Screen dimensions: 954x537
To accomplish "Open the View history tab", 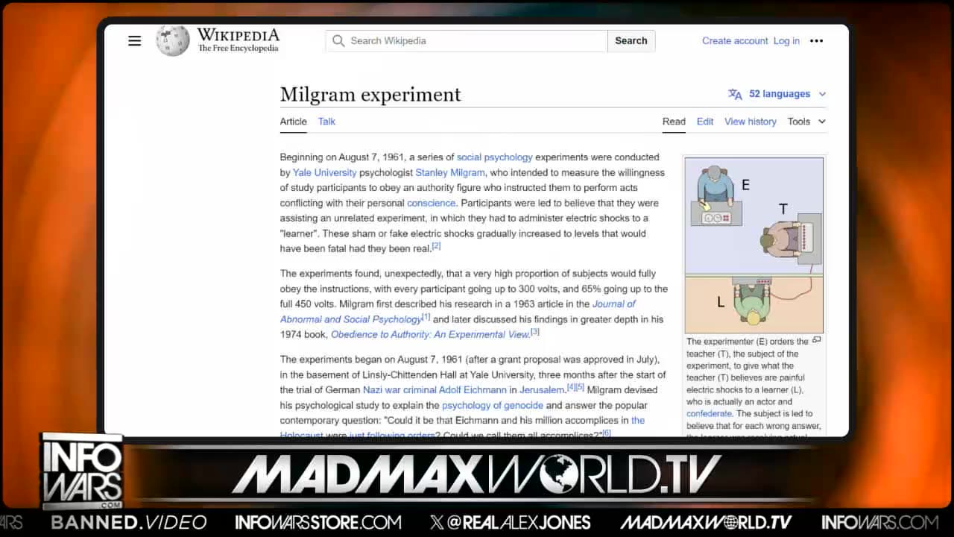I will point(751,122).
